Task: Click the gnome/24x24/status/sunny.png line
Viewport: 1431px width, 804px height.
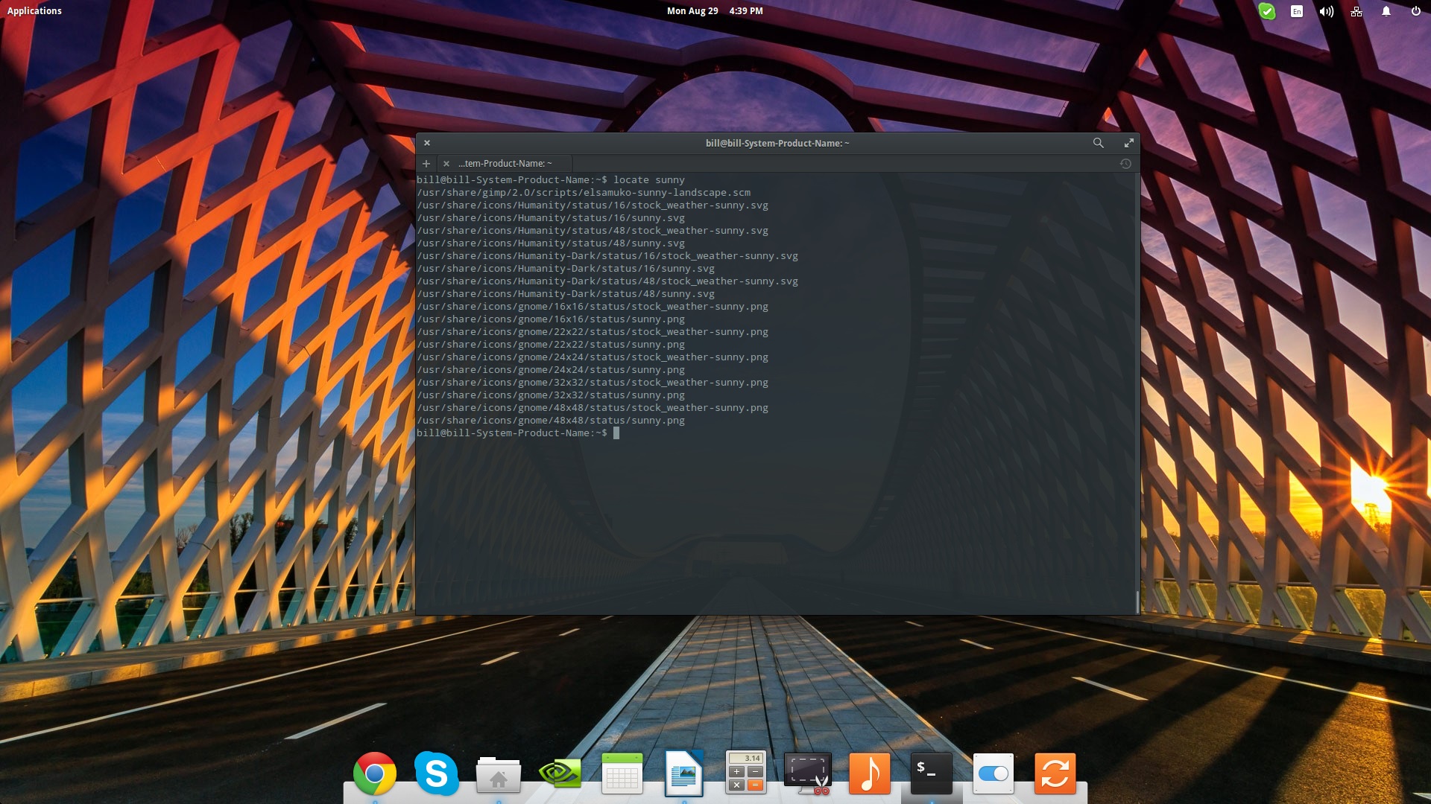Action: tap(551, 370)
